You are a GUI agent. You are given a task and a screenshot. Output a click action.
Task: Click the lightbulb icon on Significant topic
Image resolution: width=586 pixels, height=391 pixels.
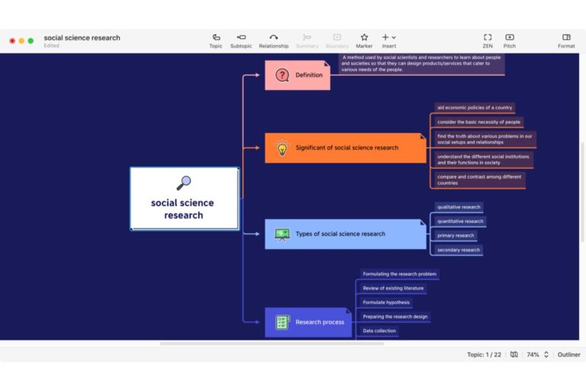282,148
